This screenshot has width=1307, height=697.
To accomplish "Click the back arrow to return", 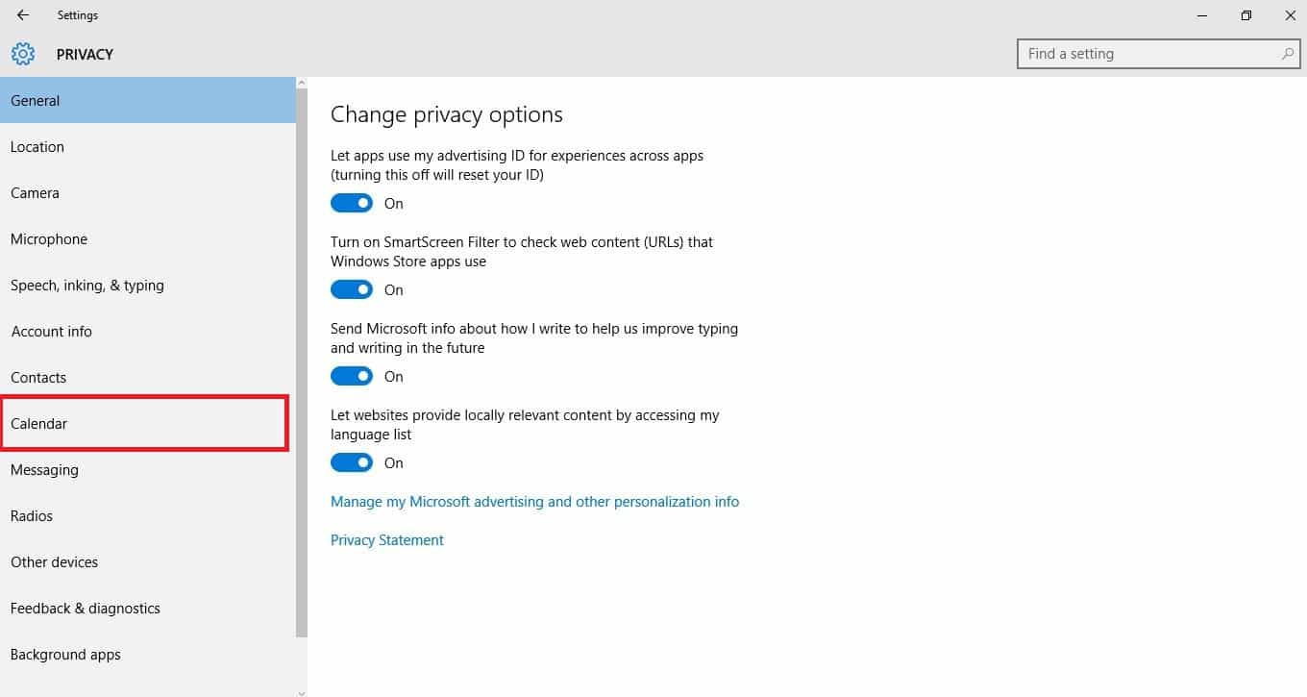I will 21,14.
